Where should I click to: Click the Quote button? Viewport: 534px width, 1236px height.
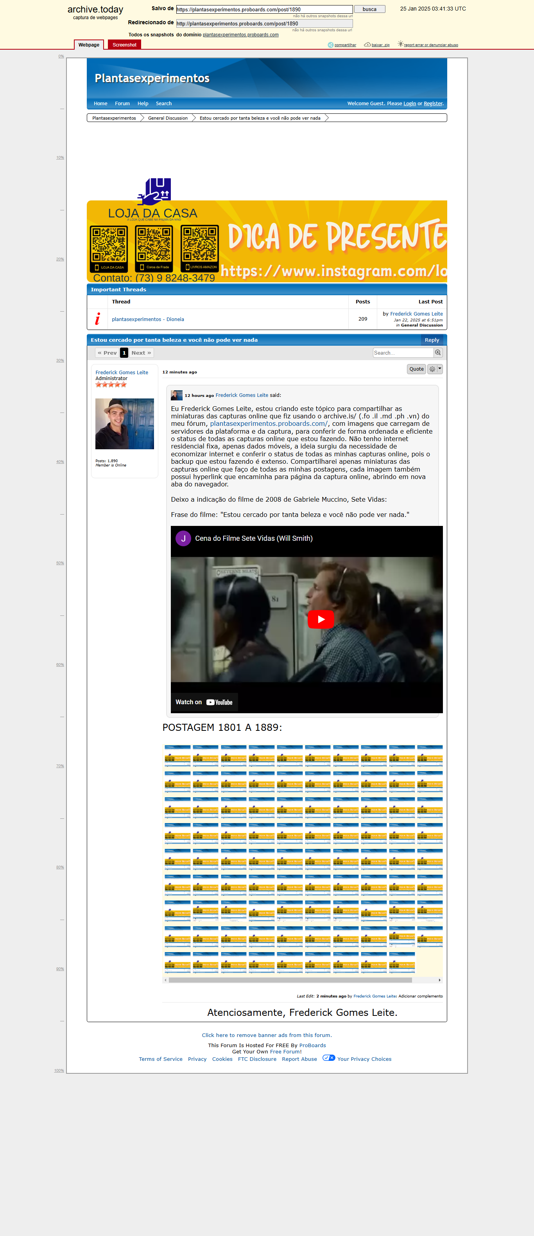click(x=416, y=369)
